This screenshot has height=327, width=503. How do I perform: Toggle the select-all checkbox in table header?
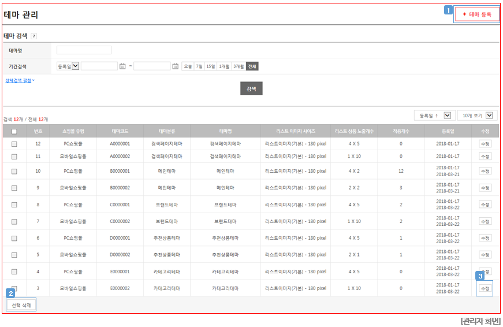[x=14, y=131]
